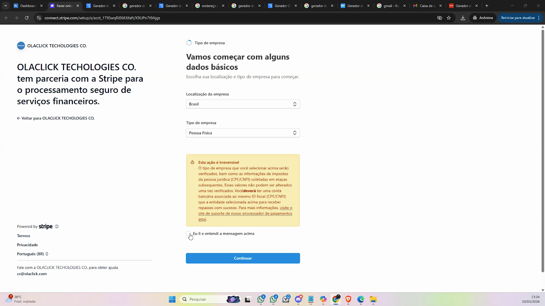Expand the Tipo de empresa dropdown
Screen dimensions: 545x306
(243, 133)
